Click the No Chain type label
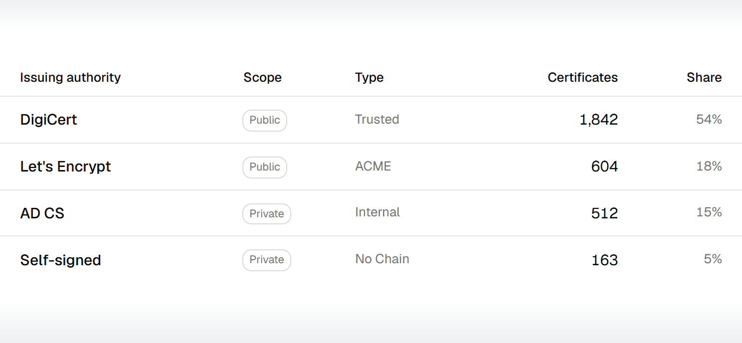This screenshot has width=742, height=343. click(382, 259)
